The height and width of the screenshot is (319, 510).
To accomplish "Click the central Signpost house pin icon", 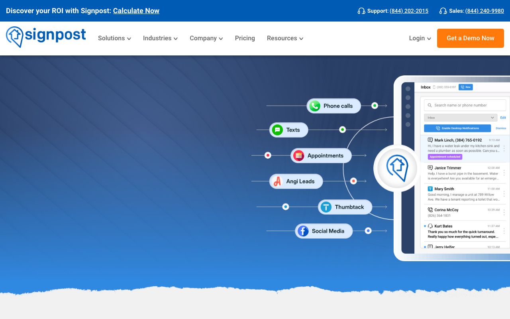I will 397,168.
